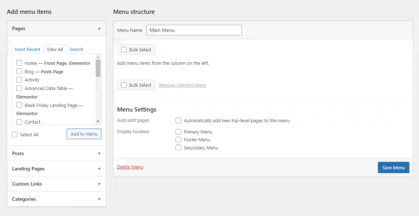Click the Custom Links section title
The height and width of the screenshot is (216, 419).
tap(27, 184)
